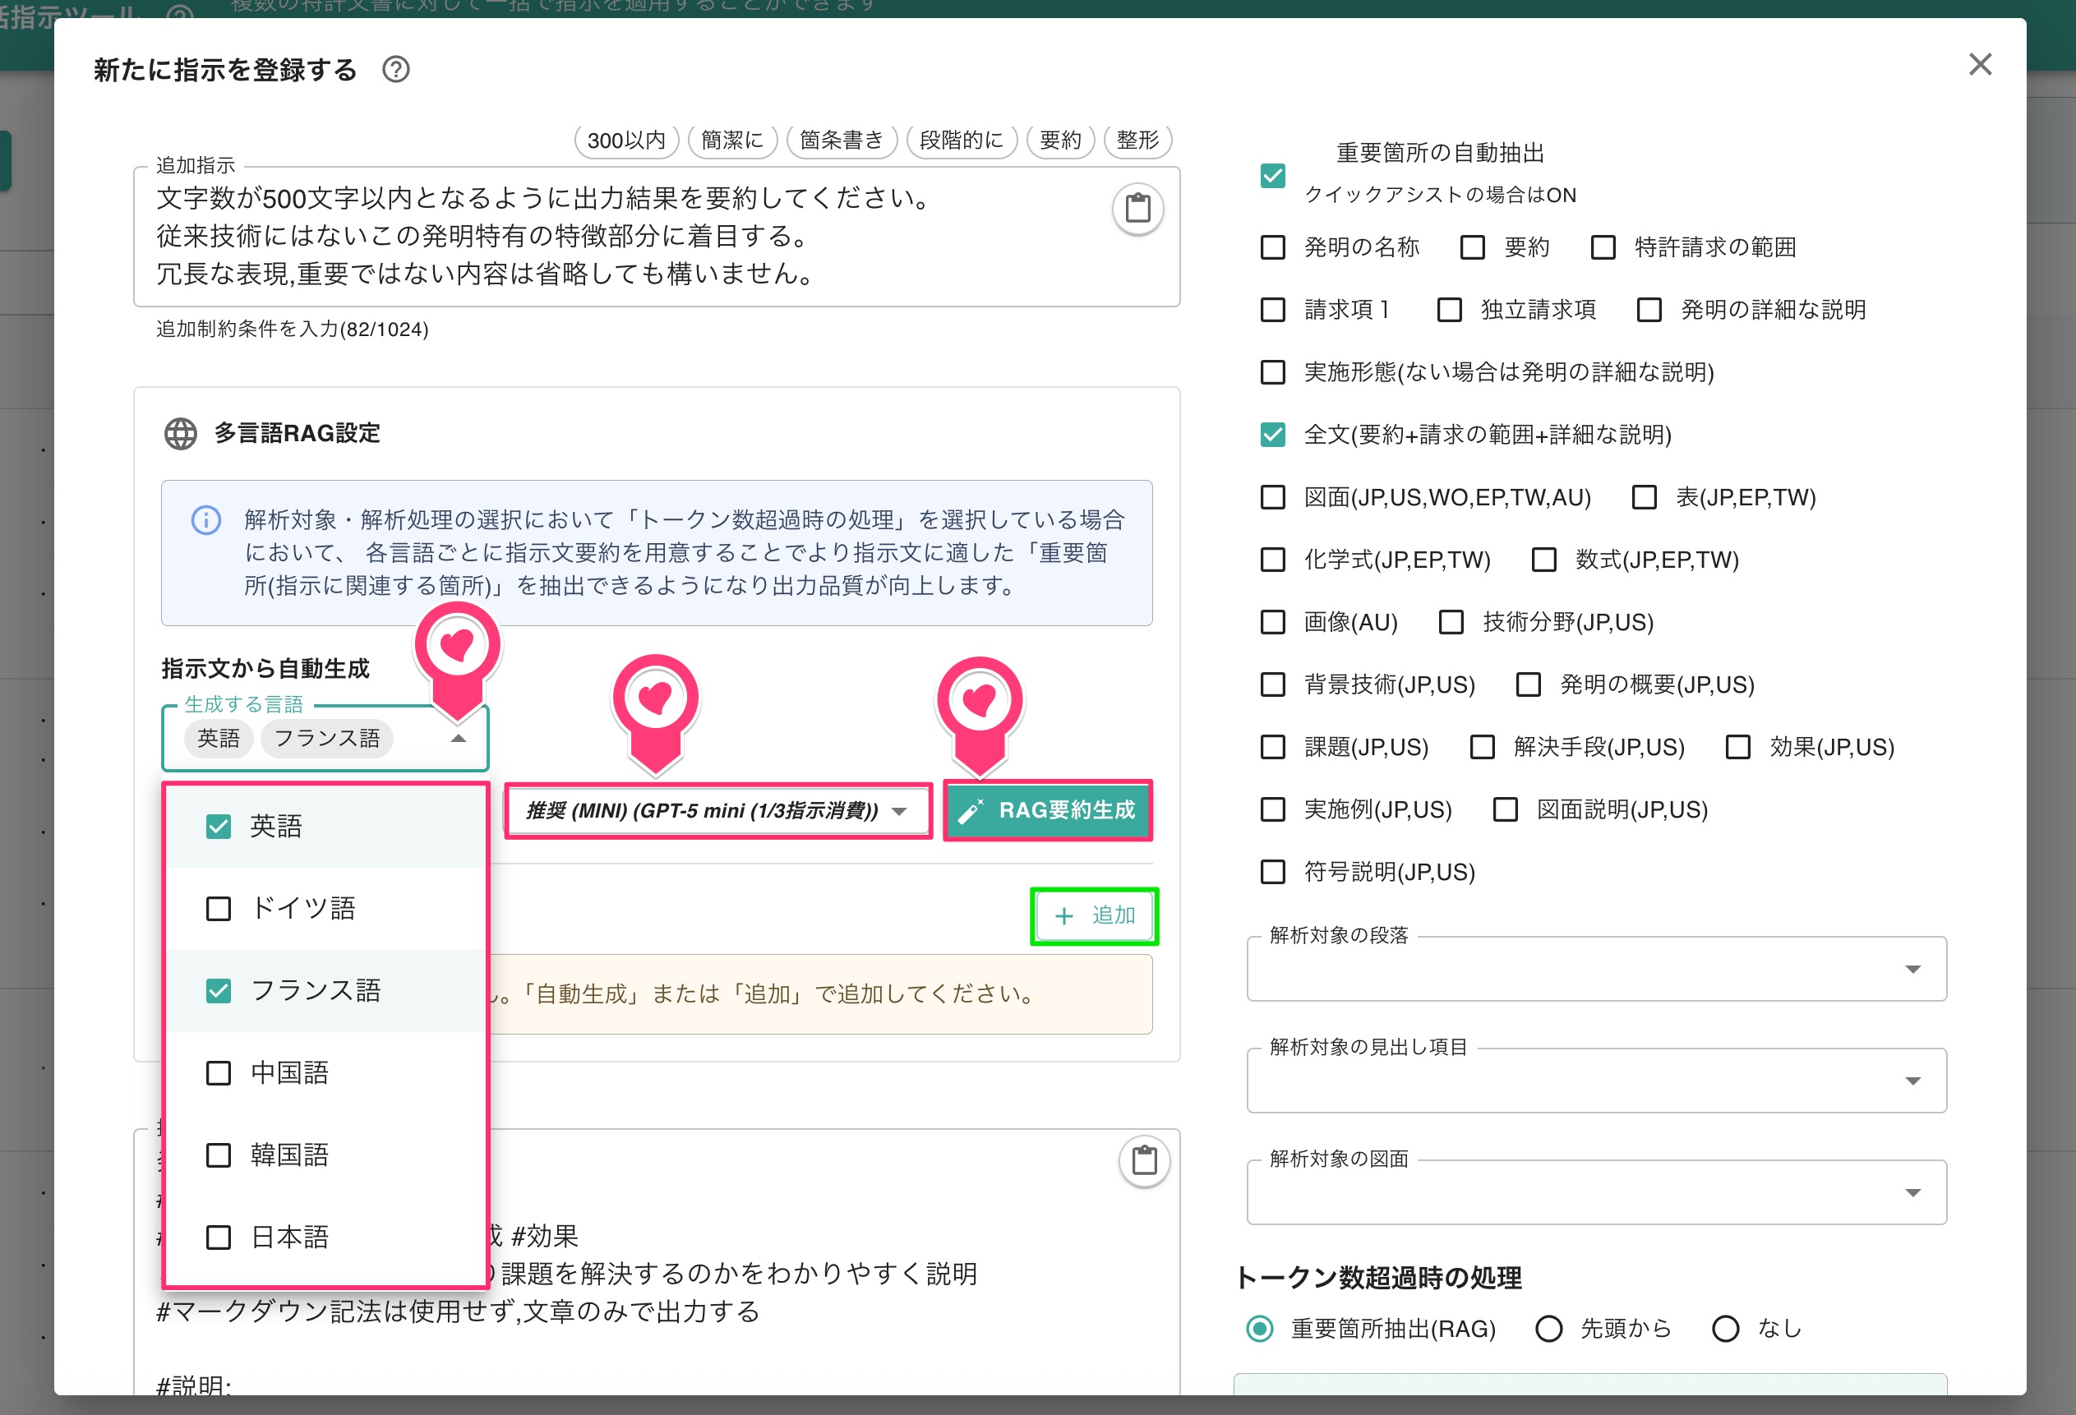Check the 要約 checkbox in target list
The width and height of the screenshot is (2076, 1415).
point(1473,247)
